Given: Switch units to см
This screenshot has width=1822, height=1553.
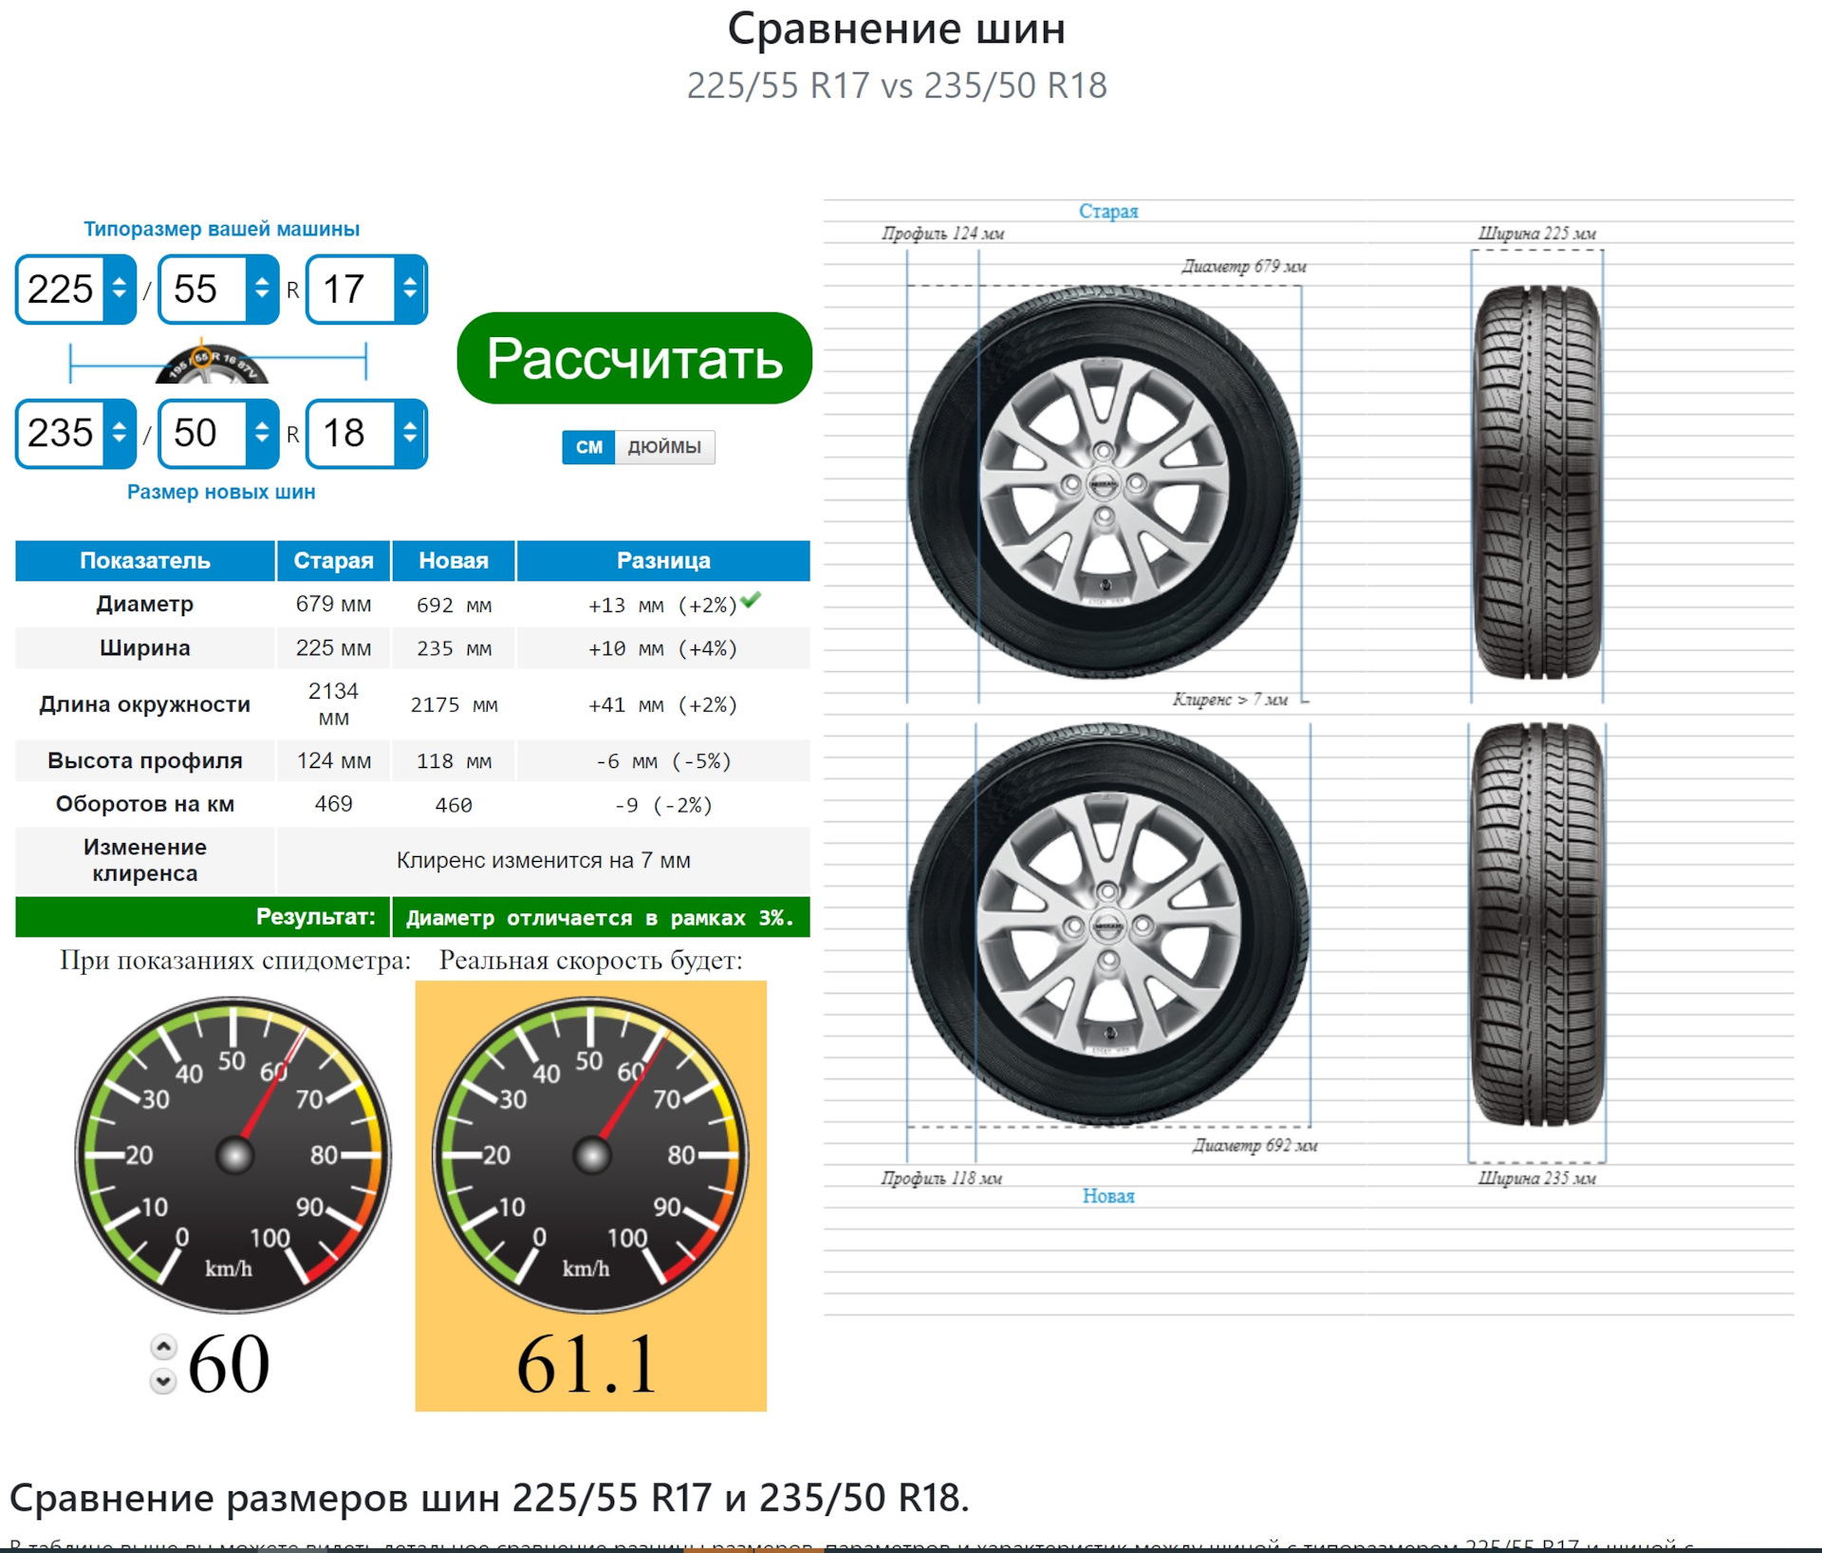Looking at the screenshot, I should click(588, 447).
